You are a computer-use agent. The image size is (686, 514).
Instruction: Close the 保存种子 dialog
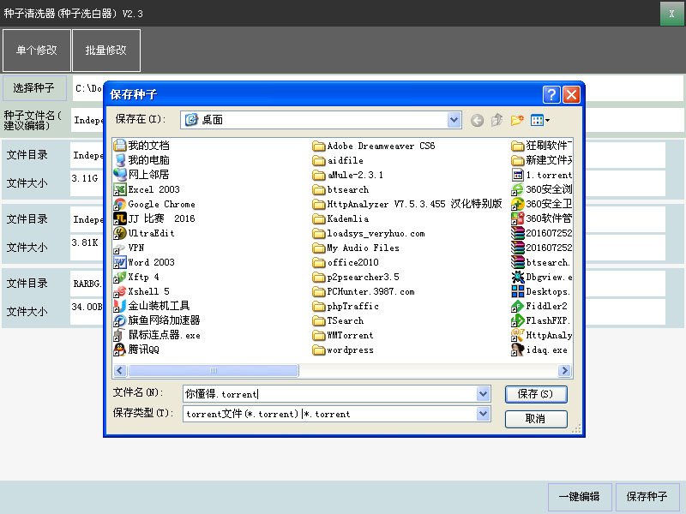571,94
